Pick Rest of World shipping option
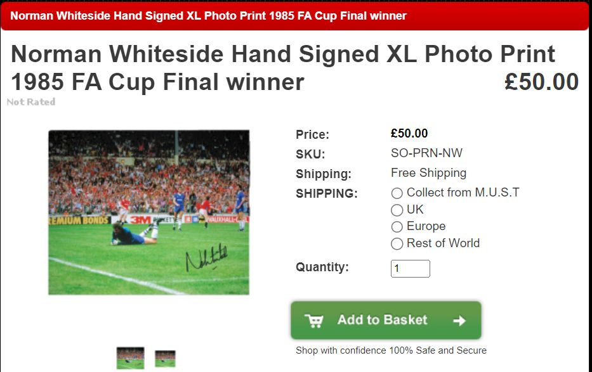Image resolution: width=592 pixels, height=372 pixels. pos(397,244)
